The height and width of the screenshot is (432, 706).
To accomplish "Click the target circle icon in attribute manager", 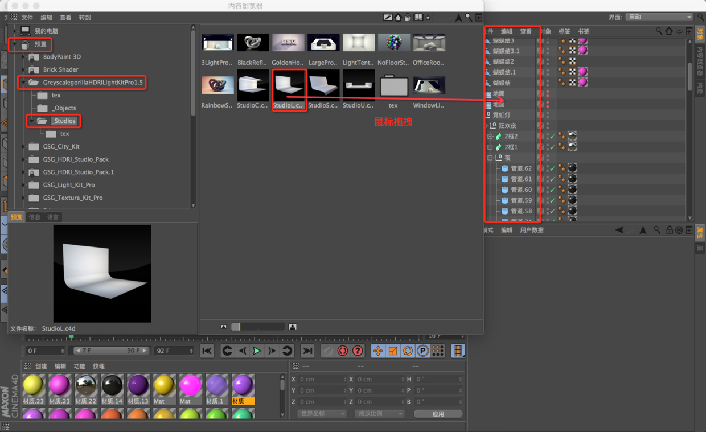I will 679,230.
